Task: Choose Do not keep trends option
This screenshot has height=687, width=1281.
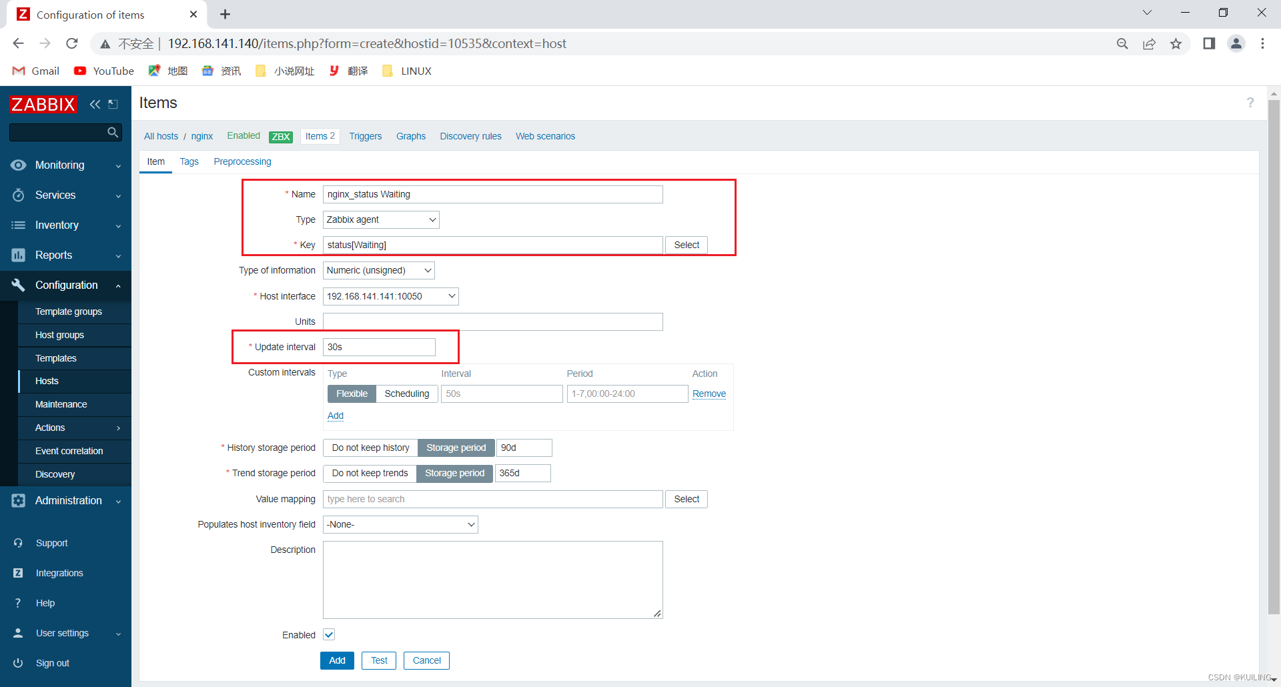Action: [370, 473]
